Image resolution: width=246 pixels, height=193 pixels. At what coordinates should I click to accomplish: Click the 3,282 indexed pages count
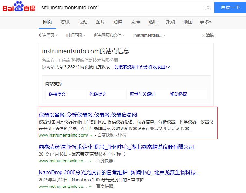pos(70,67)
